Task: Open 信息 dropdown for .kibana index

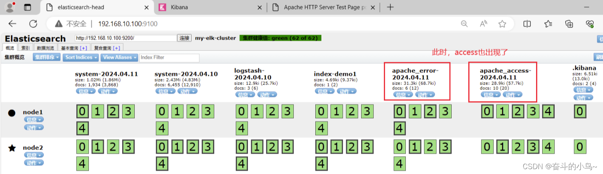Action: coord(583,90)
